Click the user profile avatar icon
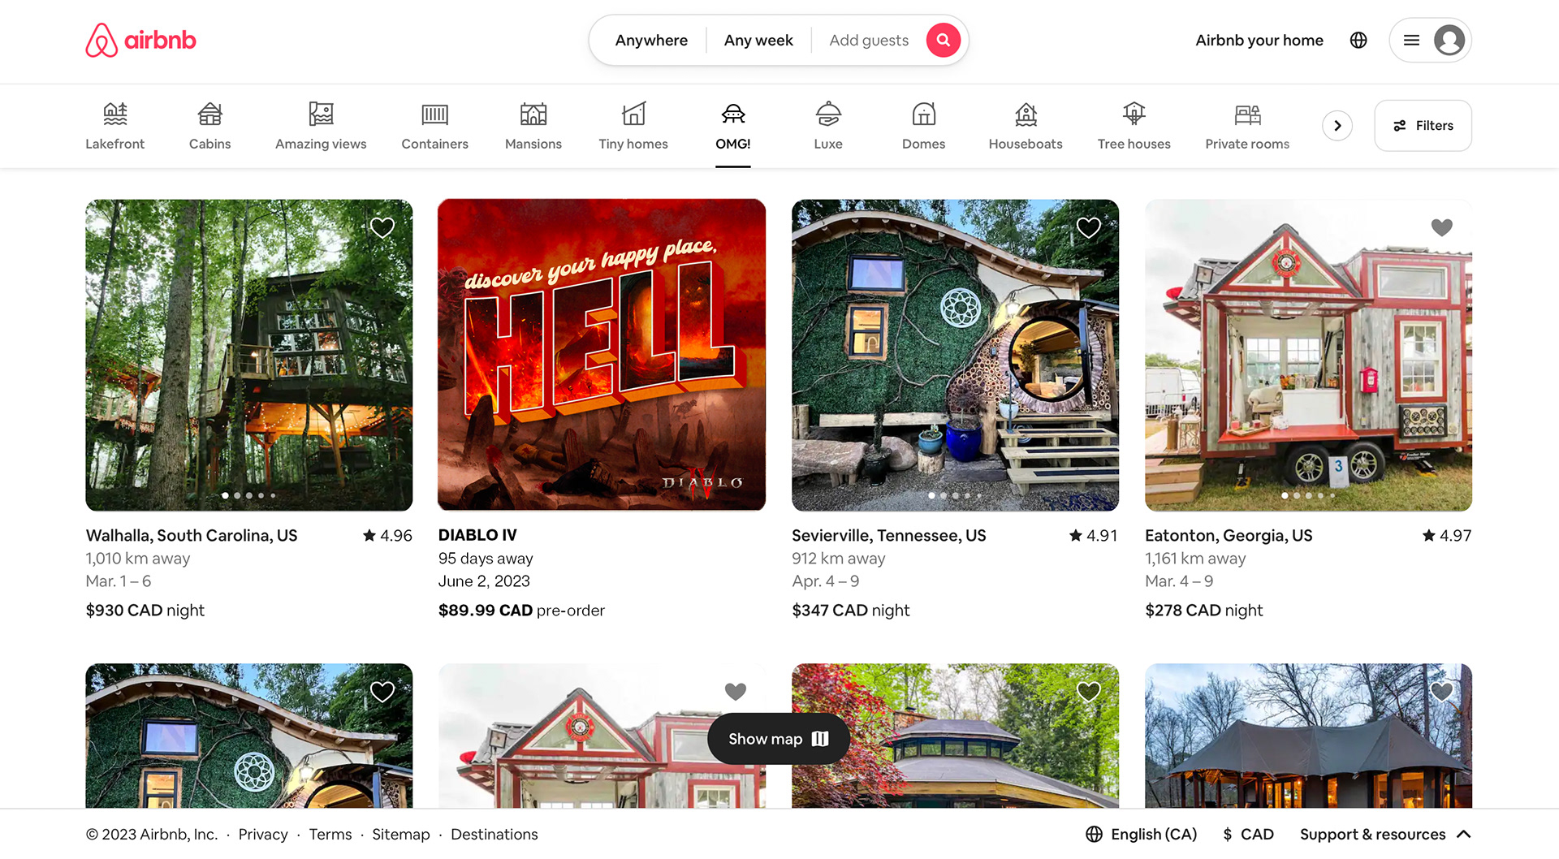 [1449, 40]
